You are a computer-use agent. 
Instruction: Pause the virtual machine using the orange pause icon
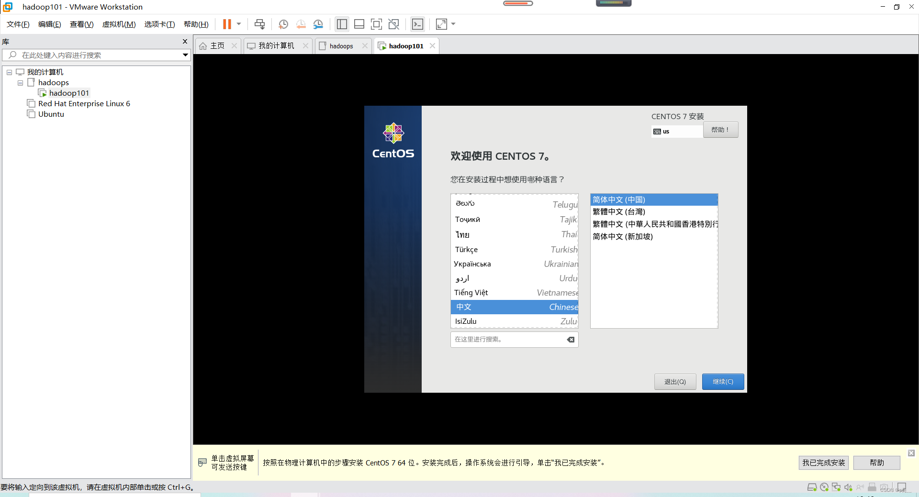(x=227, y=24)
